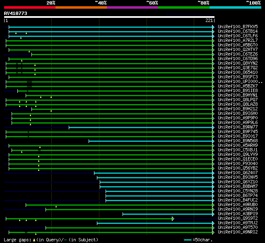Viewport: 265px width, 243px height.
Task: Click UniRef100_B4FUC2 hit name
Action: click(x=238, y=200)
